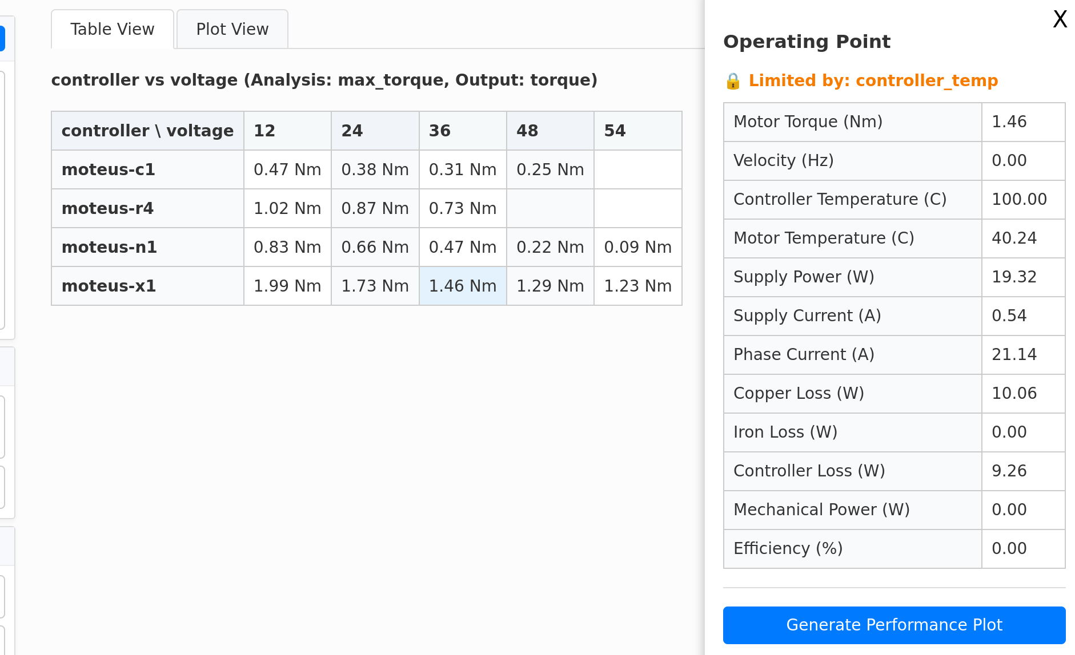Click the moteus-x1 12V cell 1.99 Nm
Viewport: 1075px width, 655px height.
tap(287, 286)
